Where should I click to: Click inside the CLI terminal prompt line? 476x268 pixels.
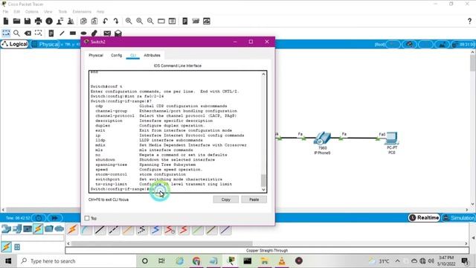click(x=175, y=189)
